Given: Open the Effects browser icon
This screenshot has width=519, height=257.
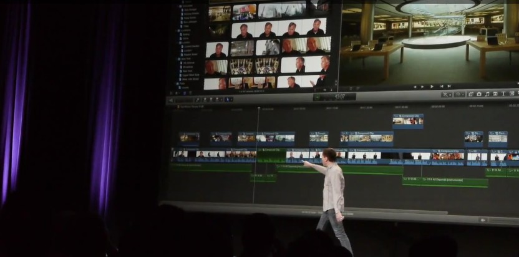Looking at the screenshot, I should pyautogui.click(x=471, y=94).
